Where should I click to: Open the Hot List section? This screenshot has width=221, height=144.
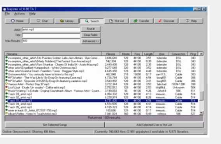click(117, 21)
